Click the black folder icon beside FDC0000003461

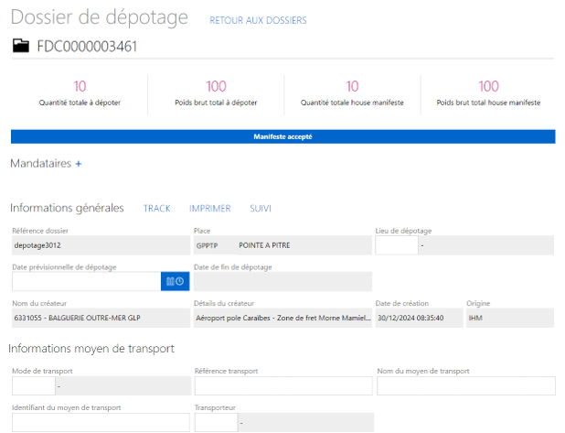click(x=20, y=47)
